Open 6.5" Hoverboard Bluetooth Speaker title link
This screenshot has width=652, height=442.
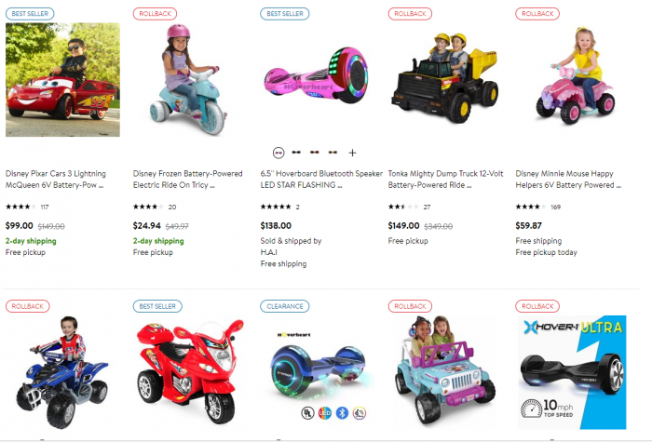click(x=321, y=180)
